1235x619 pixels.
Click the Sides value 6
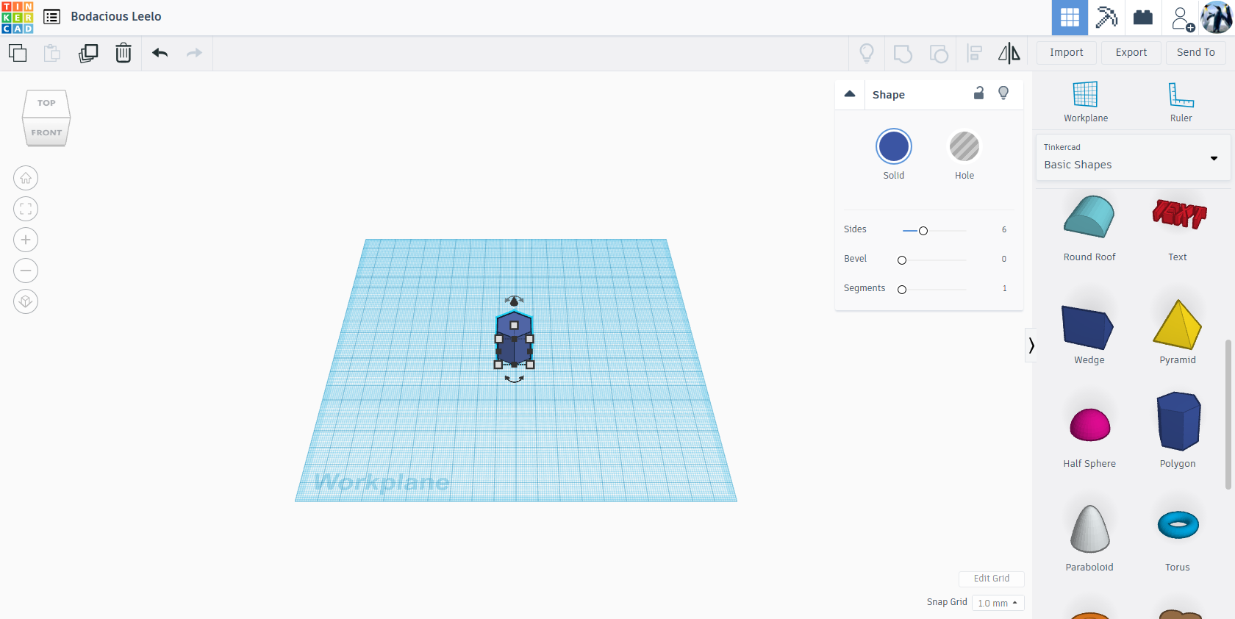point(1004,229)
